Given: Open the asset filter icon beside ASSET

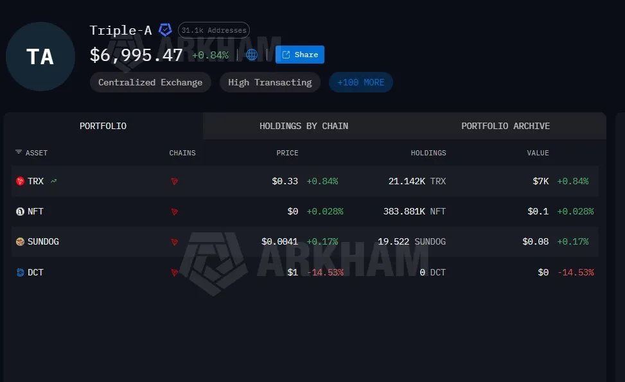Looking at the screenshot, I should [19, 152].
